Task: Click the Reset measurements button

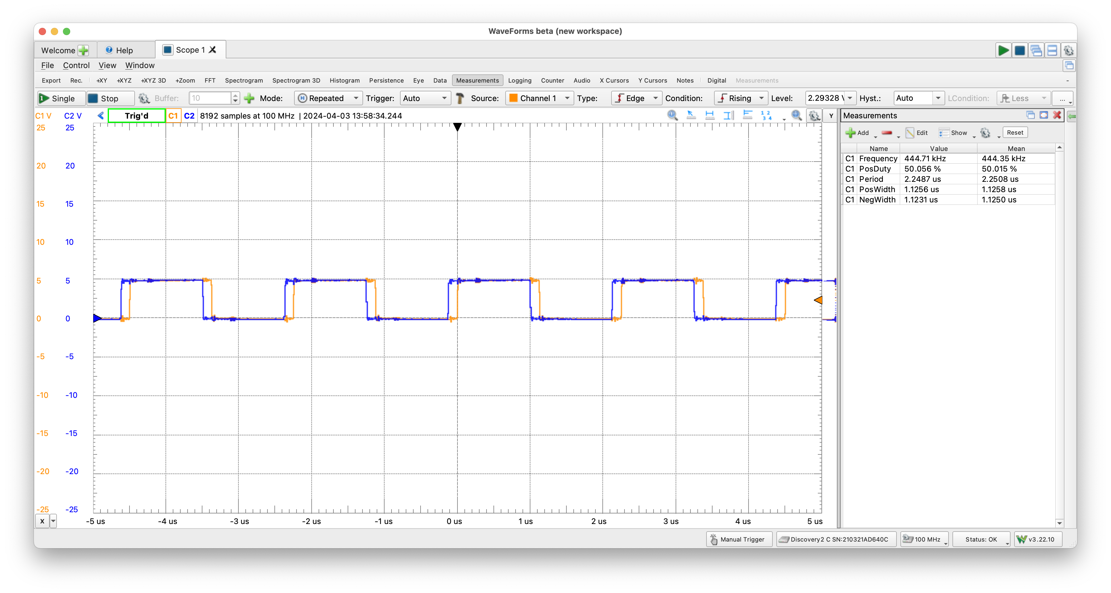Action: pyautogui.click(x=1014, y=133)
